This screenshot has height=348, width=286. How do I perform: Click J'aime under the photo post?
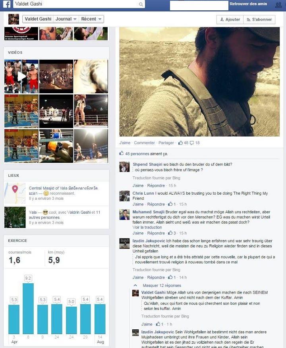click(125, 143)
